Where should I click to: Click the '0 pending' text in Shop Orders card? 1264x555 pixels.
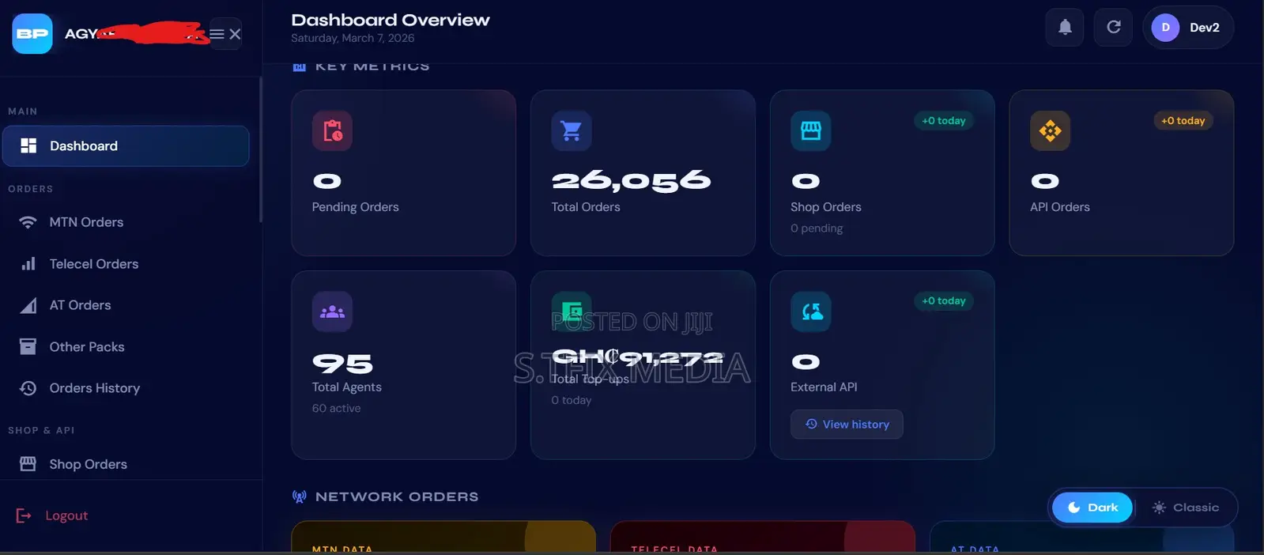pyautogui.click(x=817, y=228)
